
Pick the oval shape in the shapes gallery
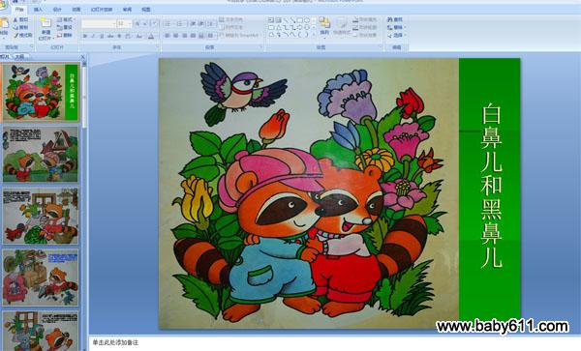306,20
